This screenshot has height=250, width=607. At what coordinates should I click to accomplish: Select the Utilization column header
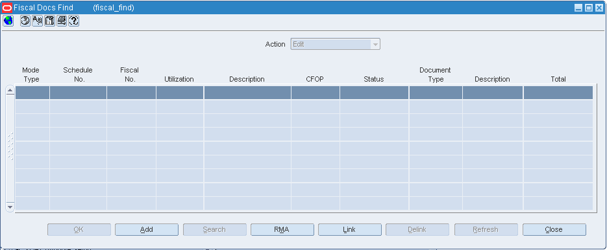pos(179,79)
